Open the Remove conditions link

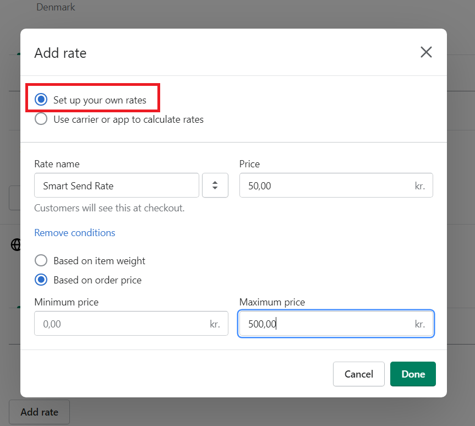(x=74, y=232)
